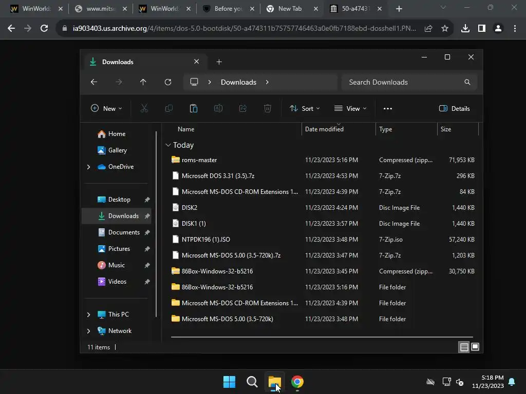The width and height of the screenshot is (526, 394).
Task: Reload the Chrome page
Action: click(44, 29)
